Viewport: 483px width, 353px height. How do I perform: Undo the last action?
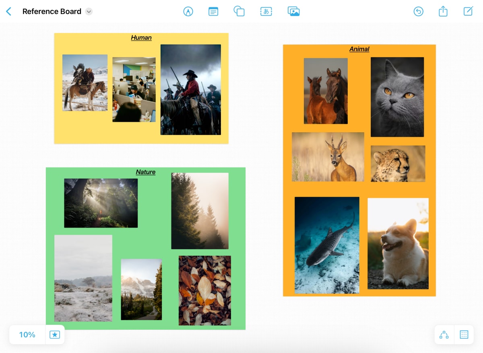(x=418, y=12)
